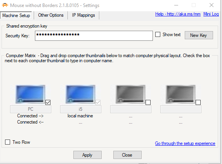
Task: Select the third empty gray computer thumbnail
Action: [x=130, y=94]
